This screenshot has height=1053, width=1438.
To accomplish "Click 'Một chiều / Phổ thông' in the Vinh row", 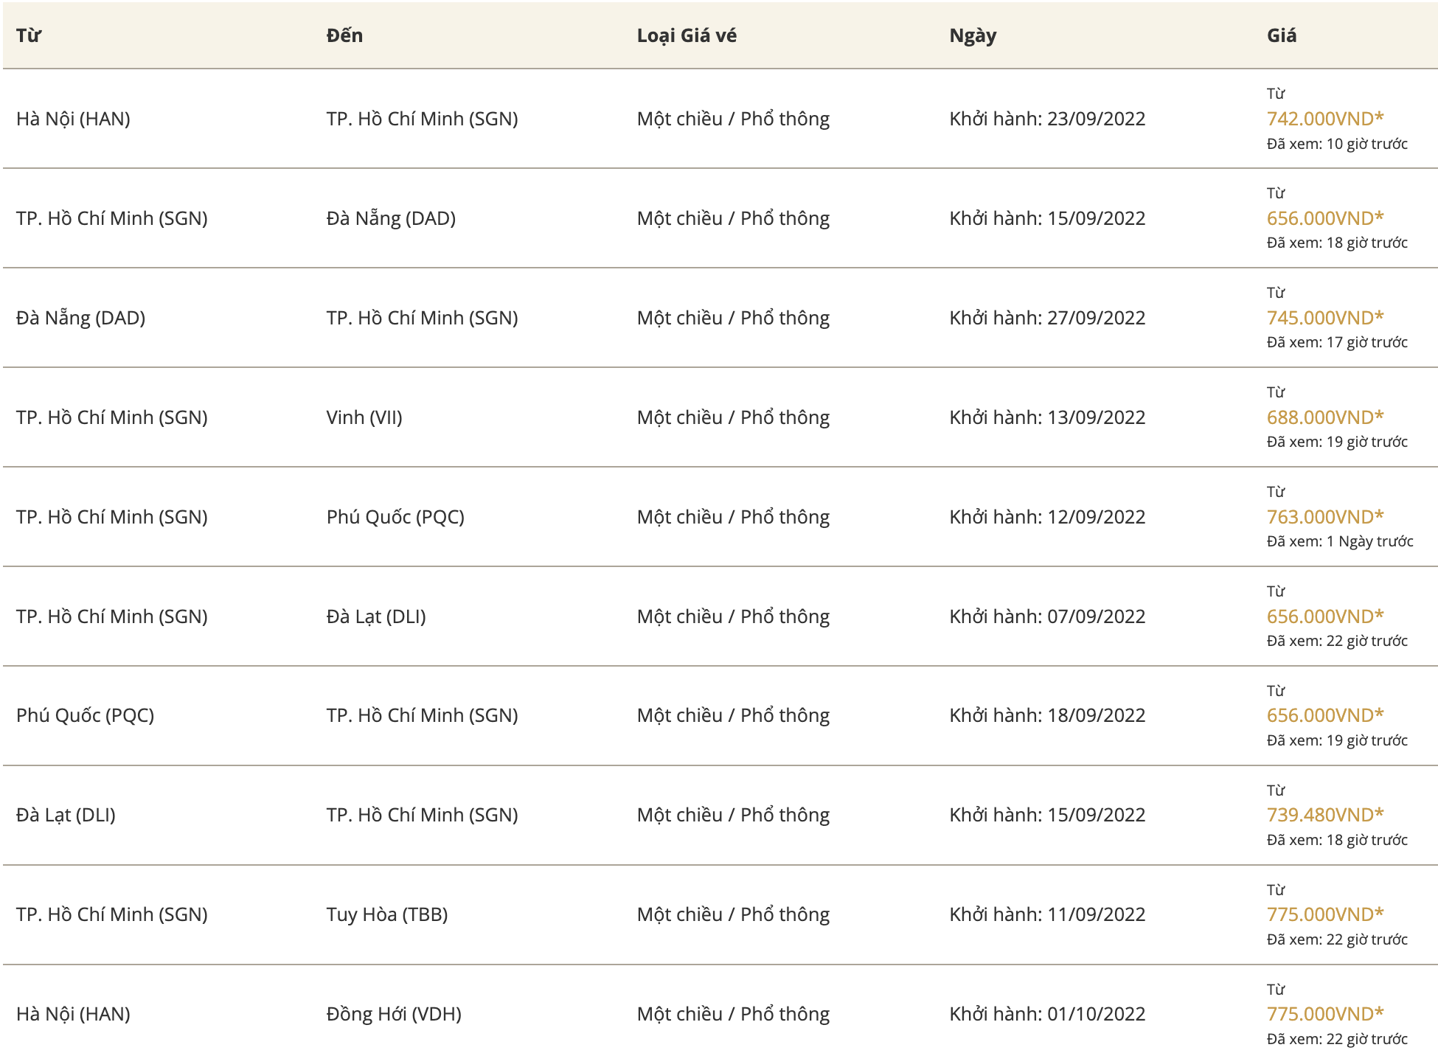I will 733,417.
